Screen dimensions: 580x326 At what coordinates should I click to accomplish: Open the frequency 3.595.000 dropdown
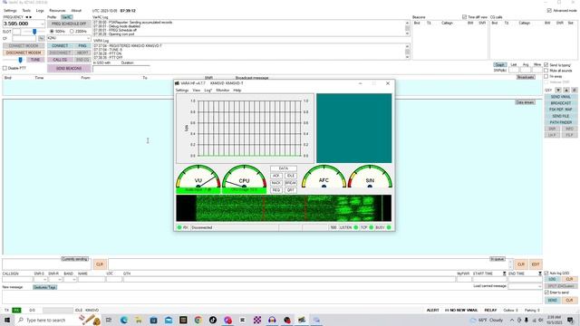(43, 24)
